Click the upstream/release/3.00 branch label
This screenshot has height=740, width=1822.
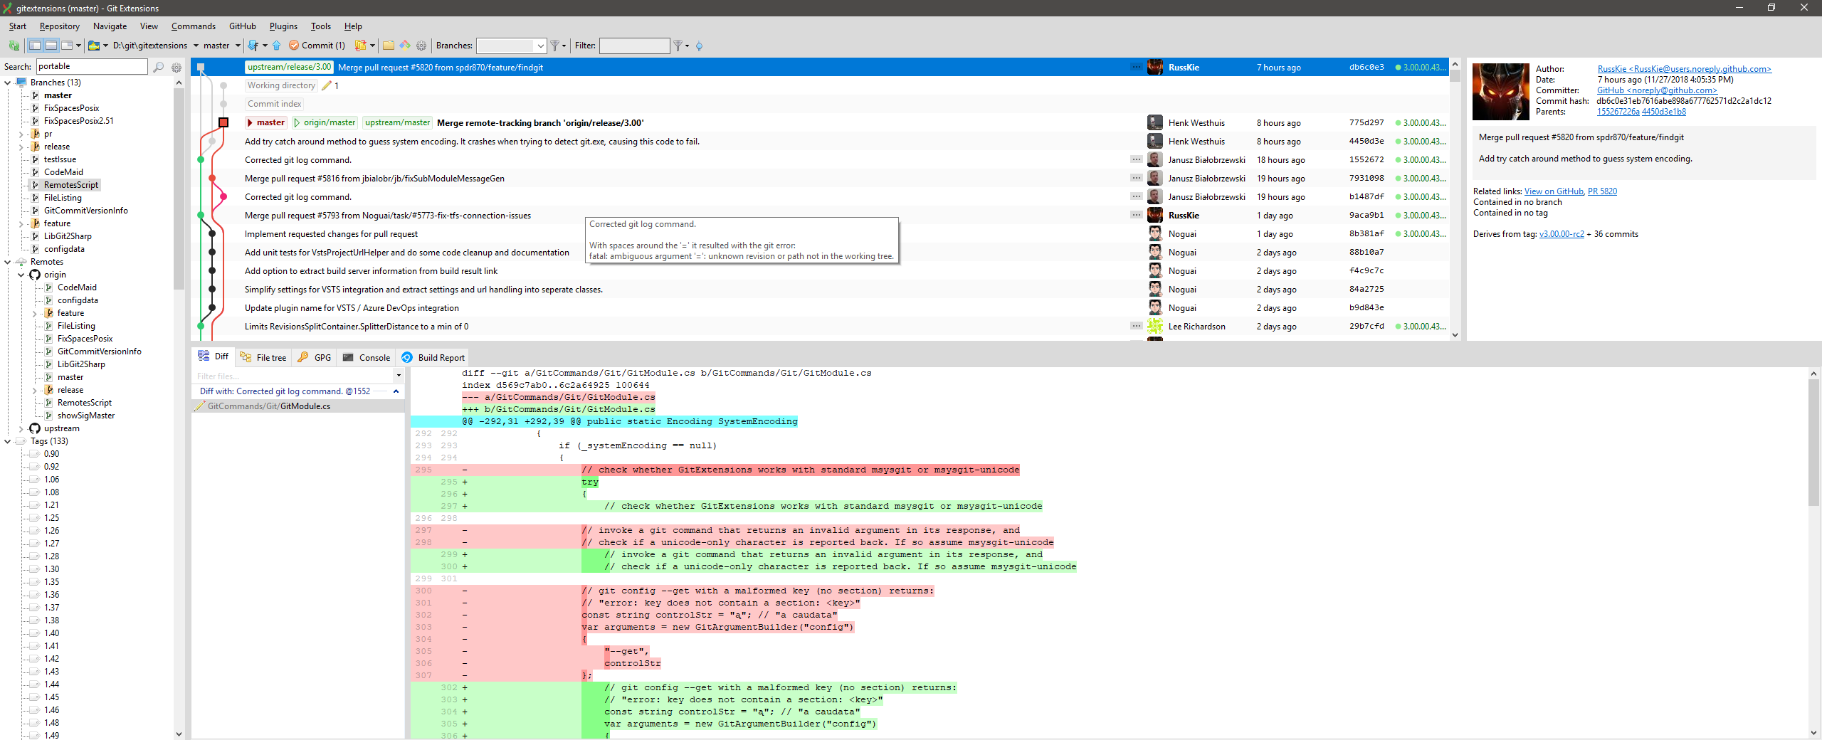tap(289, 67)
